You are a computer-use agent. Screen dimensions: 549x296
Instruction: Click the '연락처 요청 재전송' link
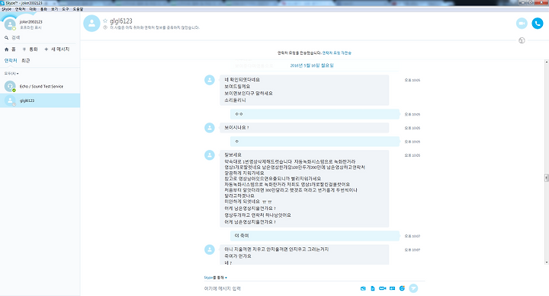[336, 53]
